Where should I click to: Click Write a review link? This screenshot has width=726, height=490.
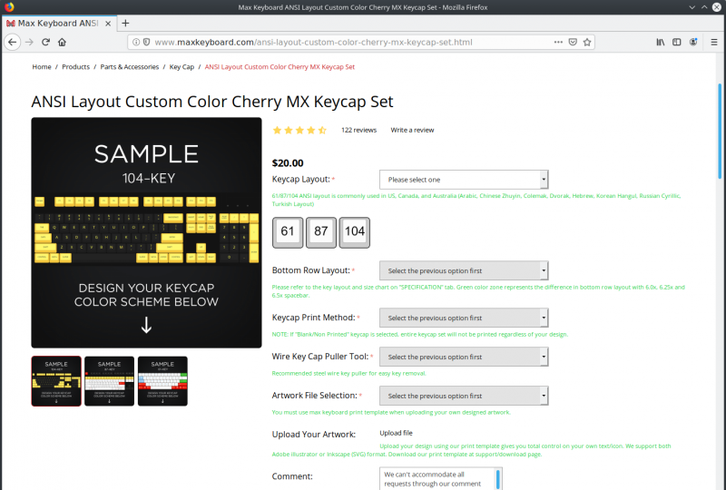click(x=412, y=130)
